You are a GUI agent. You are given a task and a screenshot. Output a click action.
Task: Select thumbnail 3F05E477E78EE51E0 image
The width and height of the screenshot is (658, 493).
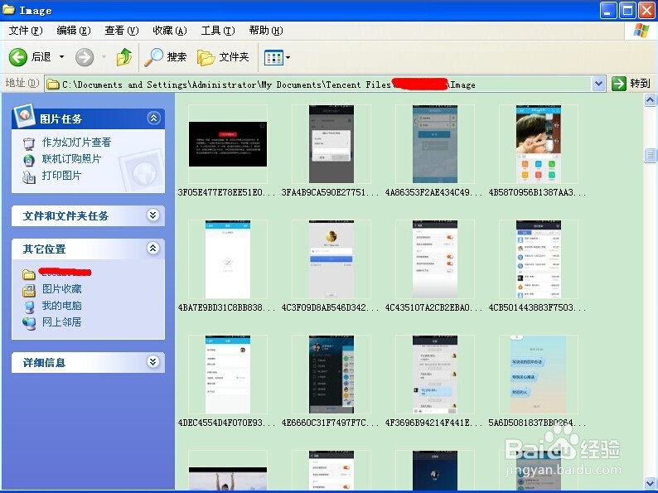coord(227,144)
